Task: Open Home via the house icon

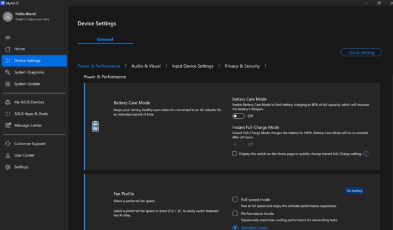Action: click(8, 49)
